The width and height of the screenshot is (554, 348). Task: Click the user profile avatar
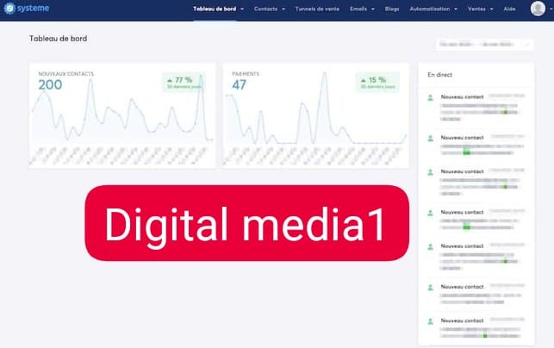point(538,9)
